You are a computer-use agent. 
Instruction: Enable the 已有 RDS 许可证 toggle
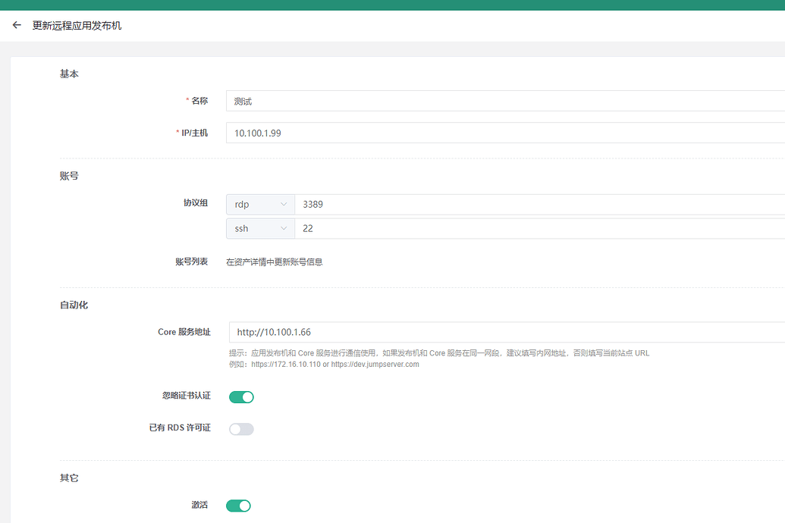pyautogui.click(x=241, y=429)
